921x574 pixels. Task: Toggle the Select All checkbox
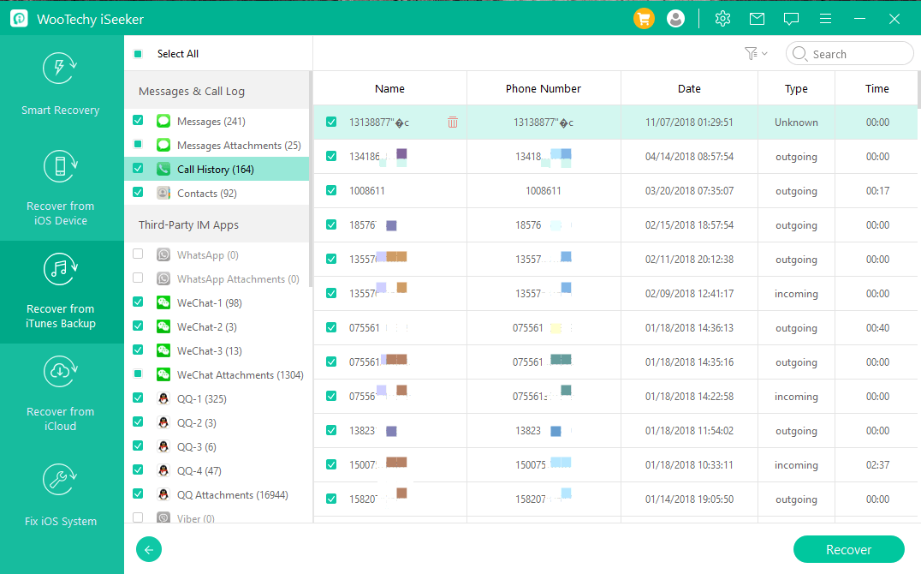pos(138,54)
